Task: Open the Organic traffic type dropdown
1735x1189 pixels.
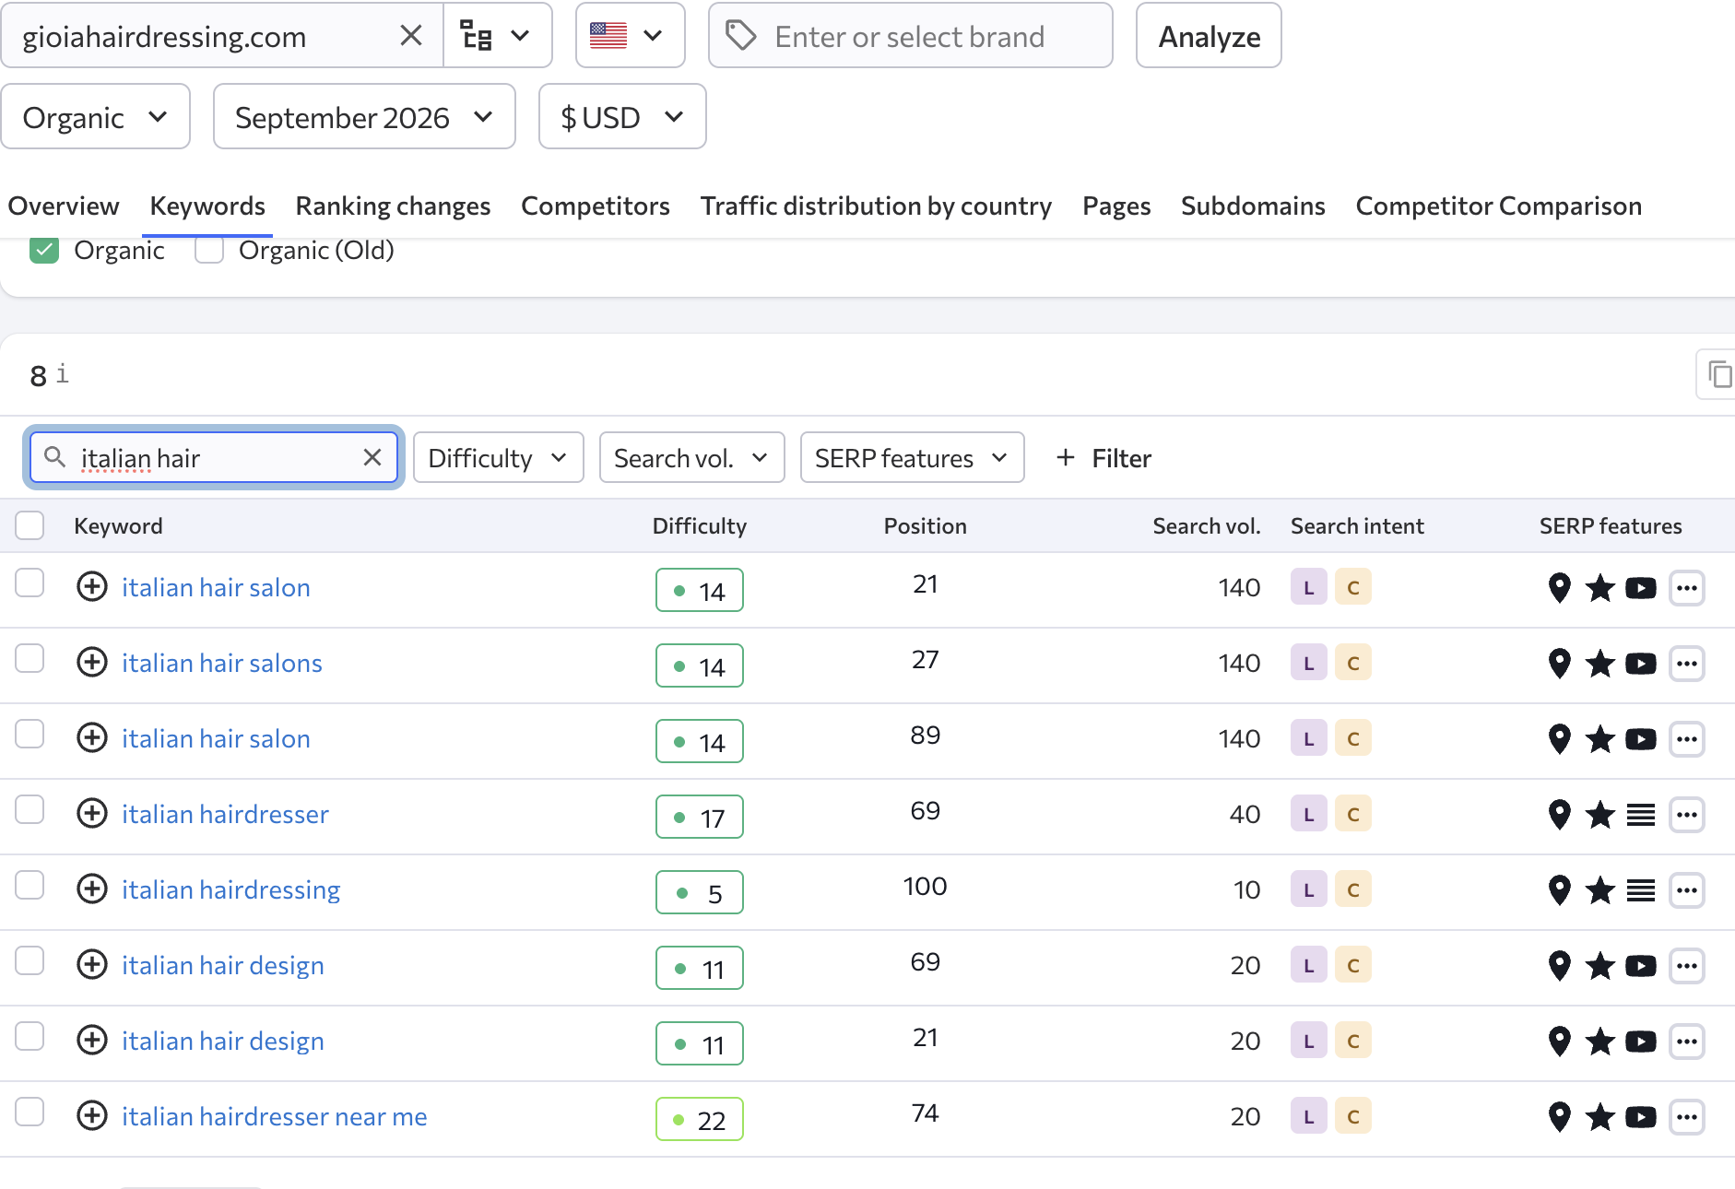Action: (96, 117)
